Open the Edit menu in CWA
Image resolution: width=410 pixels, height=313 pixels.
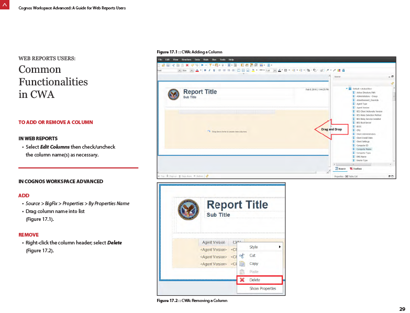tap(168, 60)
